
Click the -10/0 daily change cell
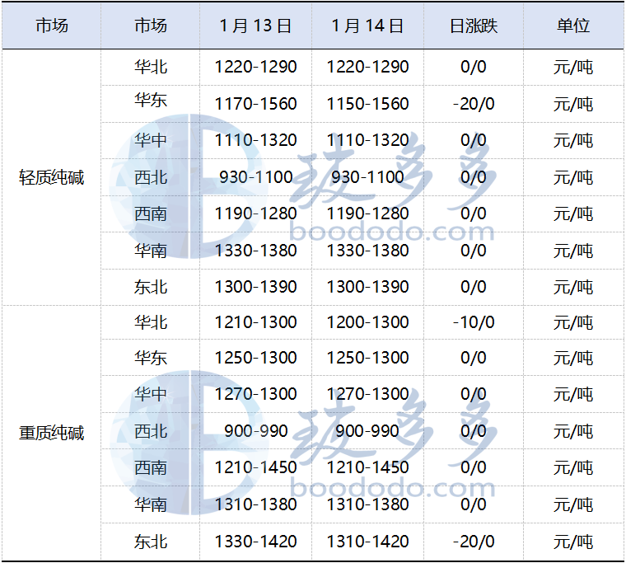pyautogui.click(x=474, y=322)
